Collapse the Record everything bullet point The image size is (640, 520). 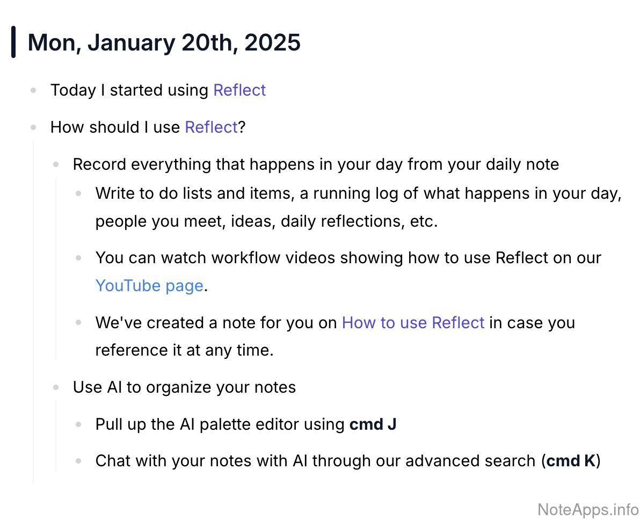click(x=56, y=164)
